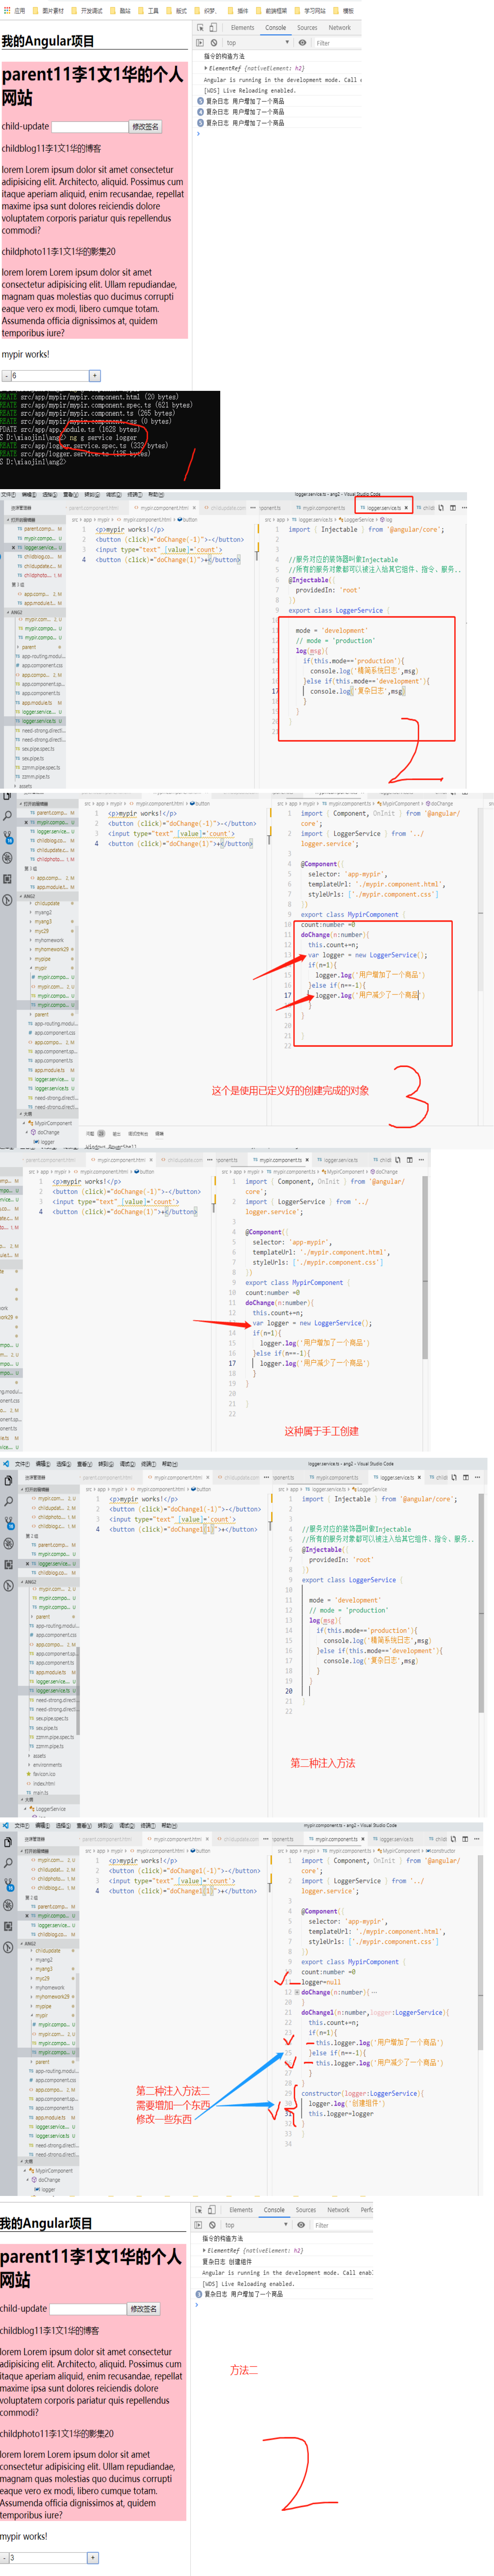Image resolution: width=494 pixels, height=2576 pixels.
Task: In VS Code titled mypir.component.ts with blue arrows, click Debug icon
Action: [x=8, y=1906]
